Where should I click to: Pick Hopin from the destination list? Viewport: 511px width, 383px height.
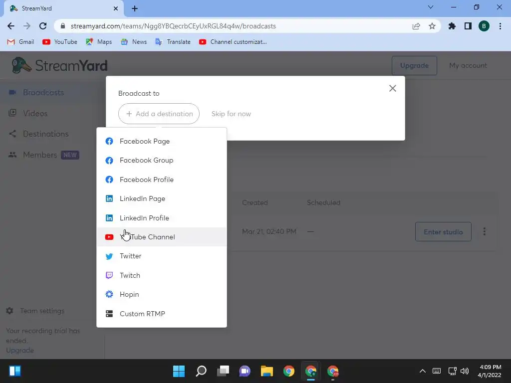tap(162, 294)
